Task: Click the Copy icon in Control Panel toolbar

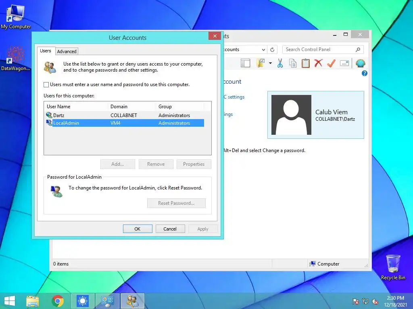Action: [x=293, y=63]
